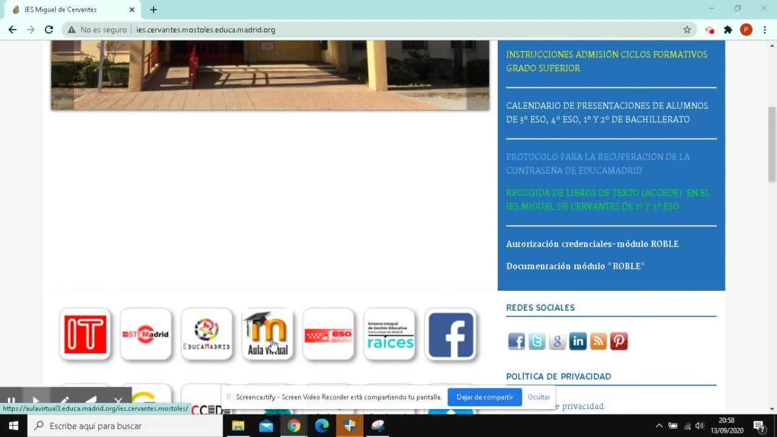View site info for the not-secure warning
Screen dimensions: 777x437
point(97,30)
